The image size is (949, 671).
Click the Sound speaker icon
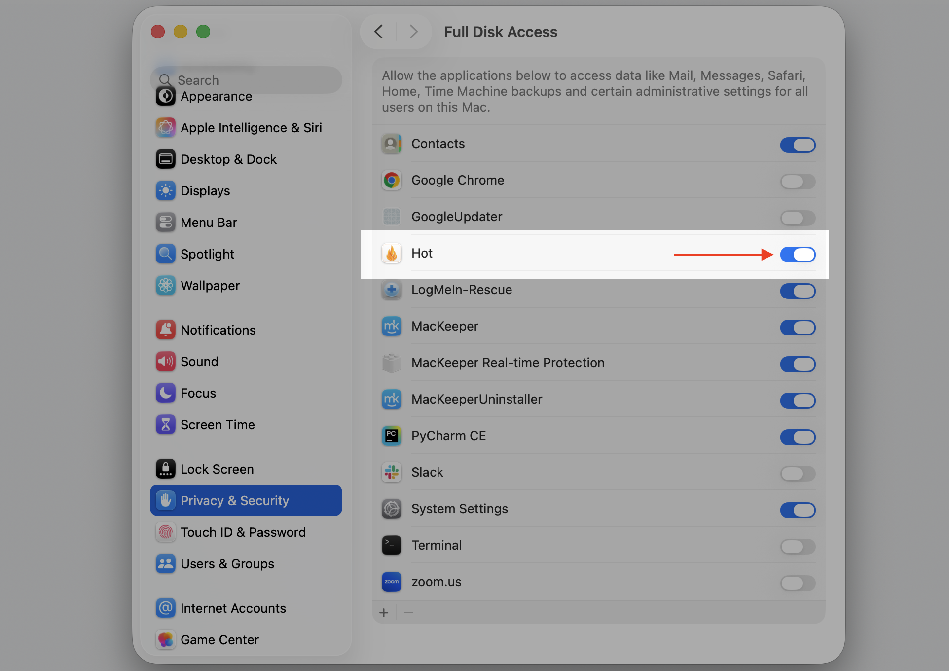coord(166,362)
